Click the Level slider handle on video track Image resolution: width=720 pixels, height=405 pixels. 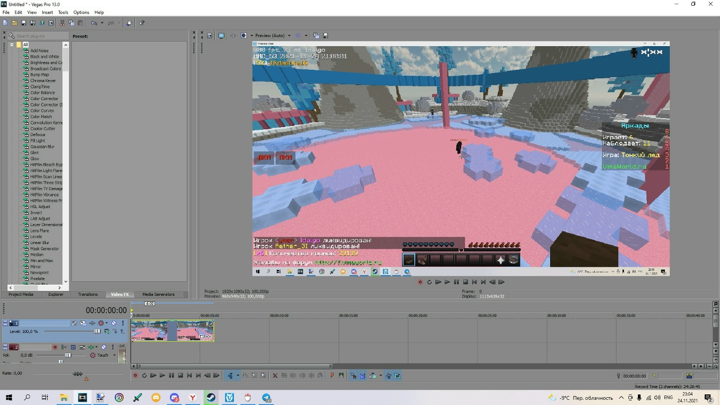97,331
